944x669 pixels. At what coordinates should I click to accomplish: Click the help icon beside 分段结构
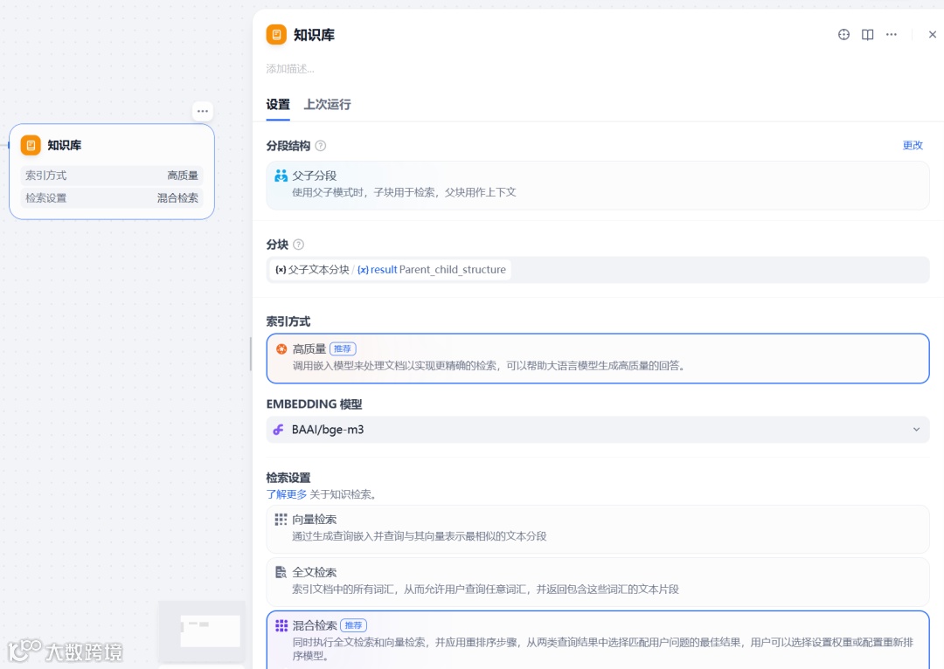321,146
